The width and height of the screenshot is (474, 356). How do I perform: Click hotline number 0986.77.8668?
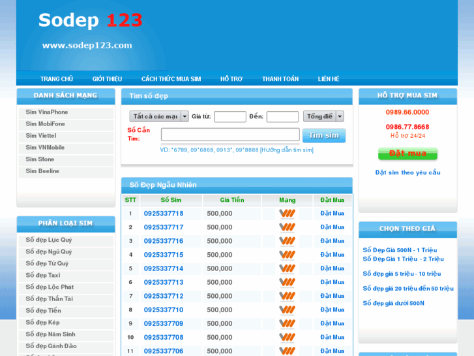pos(407,127)
